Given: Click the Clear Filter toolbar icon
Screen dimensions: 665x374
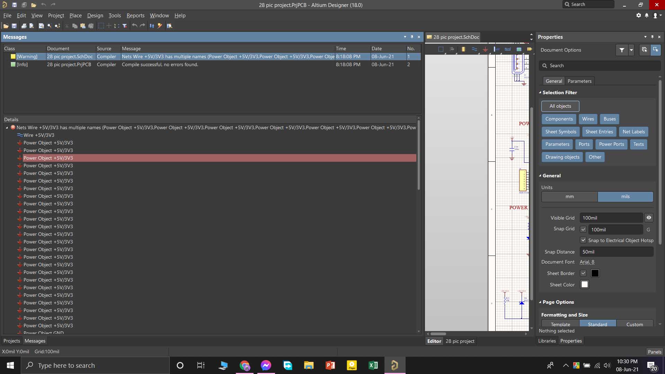Looking at the screenshot, I should pos(125,26).
